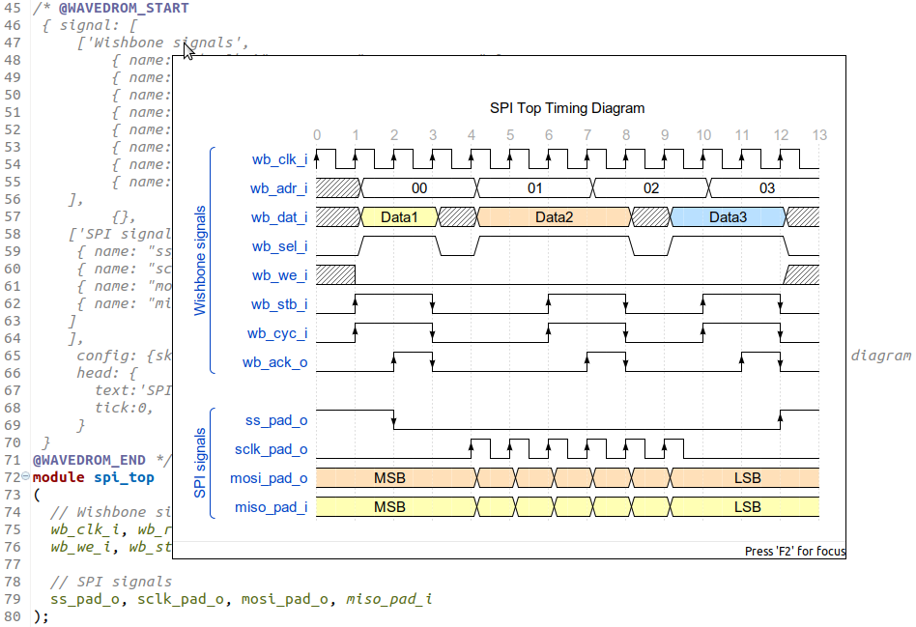Click the "diagram" text beside the popup
The height and width of the screenshot is (627, 916).
[x=880, y=355]
